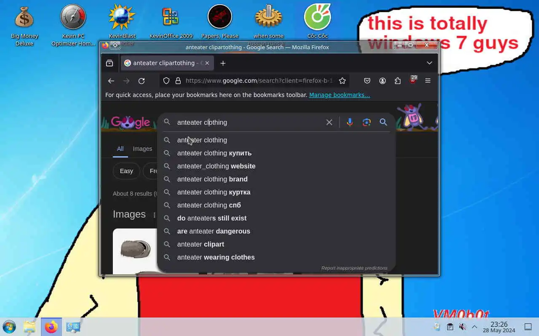Switch to the All results tab
This screenshot has height=336, width=539.
[120, 149]
